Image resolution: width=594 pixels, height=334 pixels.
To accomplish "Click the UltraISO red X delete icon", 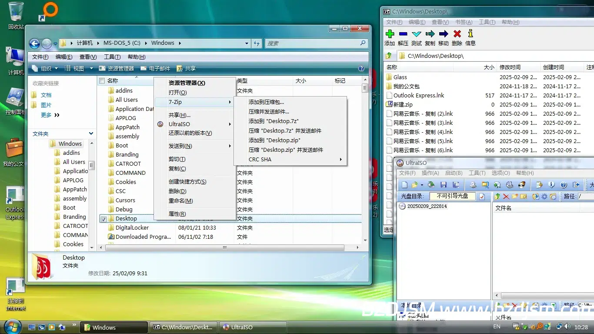I will pyautogui.click(x=506, y=197).
